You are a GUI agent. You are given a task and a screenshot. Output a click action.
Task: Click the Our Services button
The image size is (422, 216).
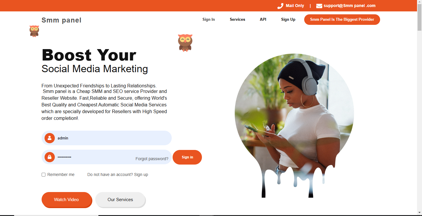[120, 200]
